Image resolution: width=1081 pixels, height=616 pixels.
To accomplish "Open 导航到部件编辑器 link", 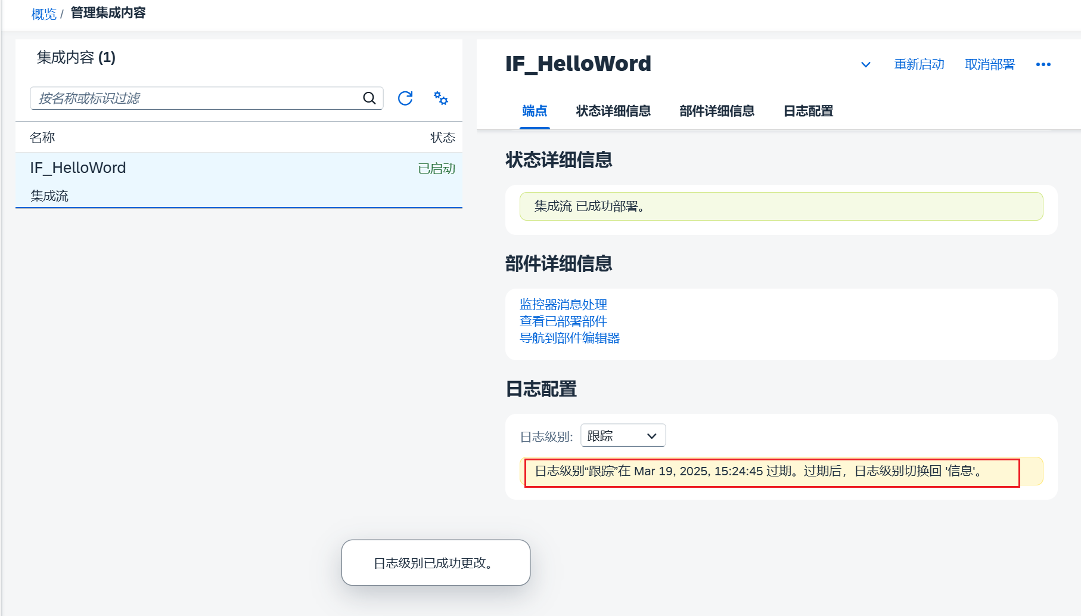I will (x=569, y=338).
